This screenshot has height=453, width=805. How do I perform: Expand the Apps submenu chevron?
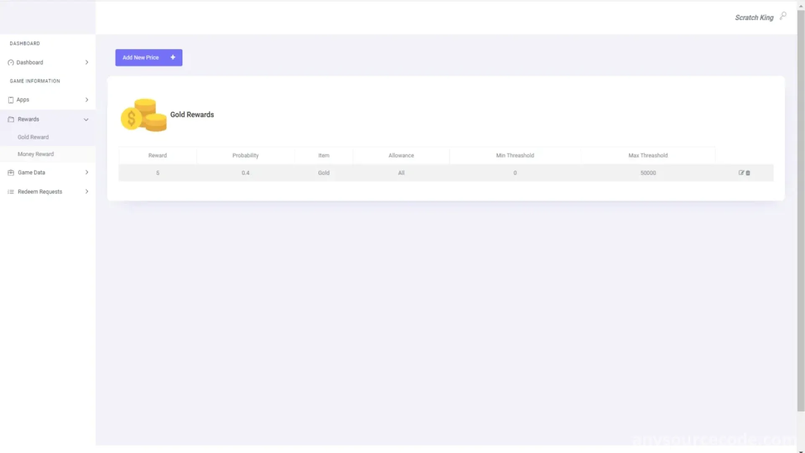pyautogui.click(x=87, y=100)
